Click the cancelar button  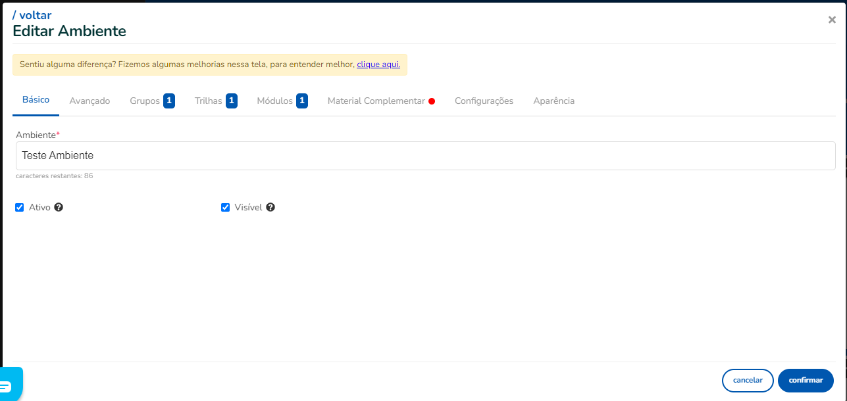pyautogui.click(x=748, y=380)
